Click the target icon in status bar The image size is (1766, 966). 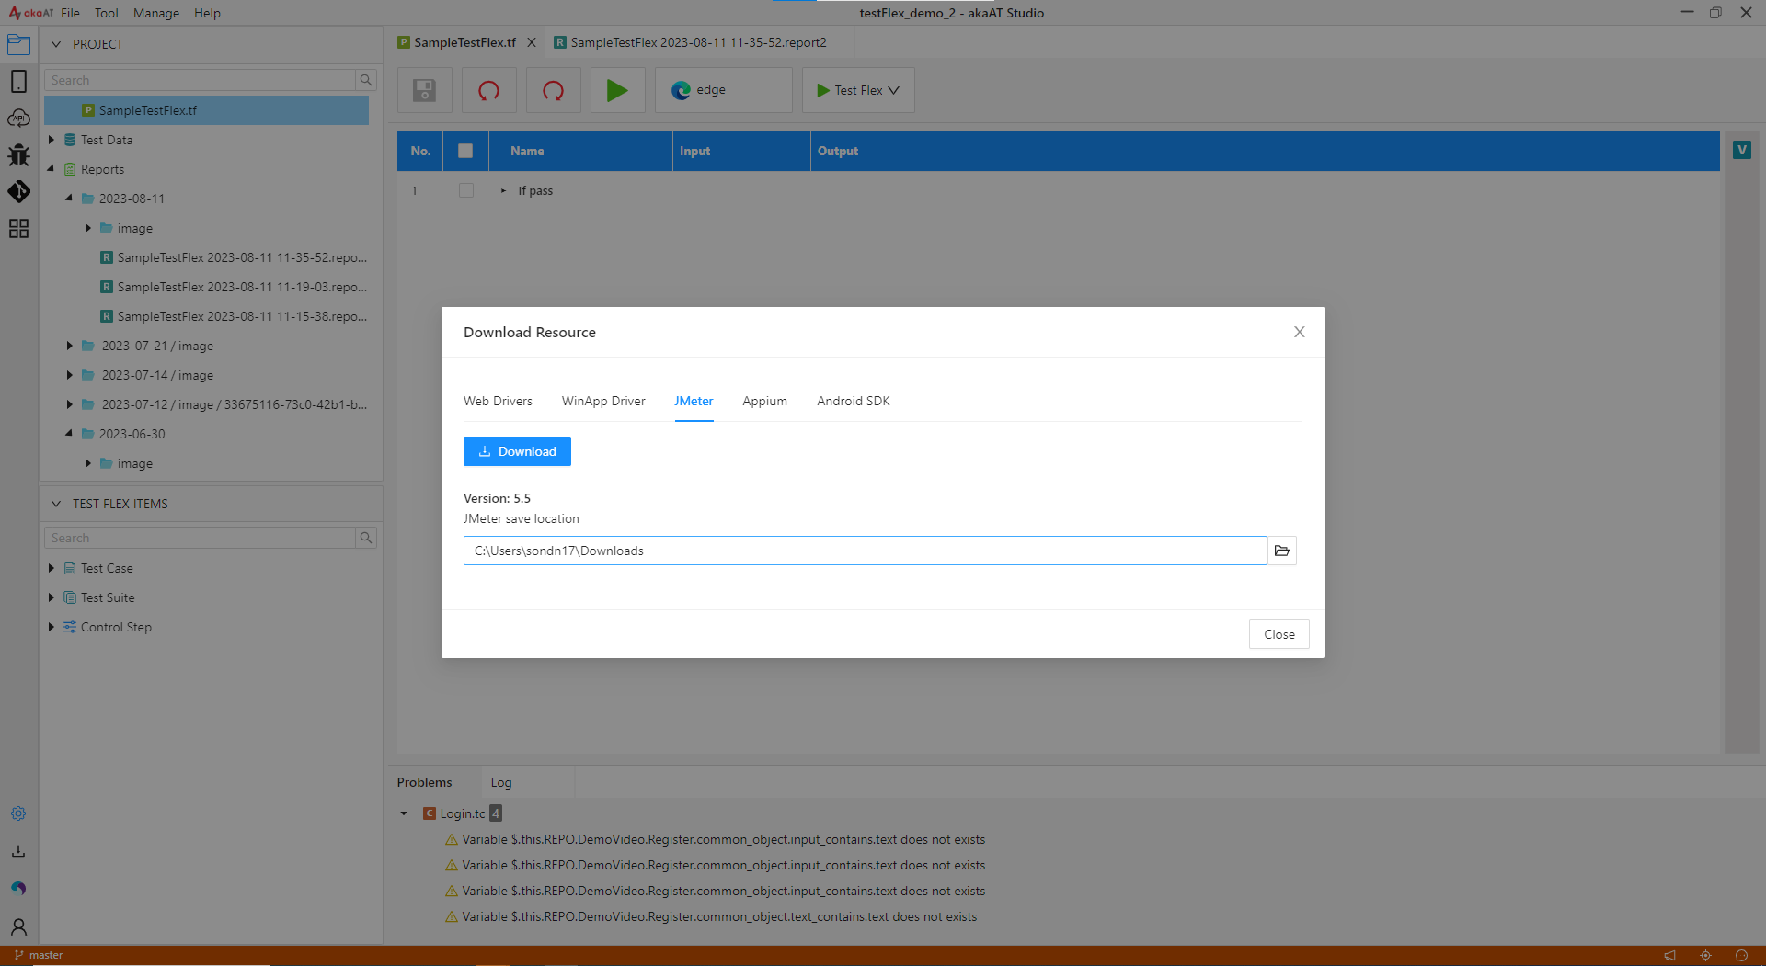pos(1705,955)
